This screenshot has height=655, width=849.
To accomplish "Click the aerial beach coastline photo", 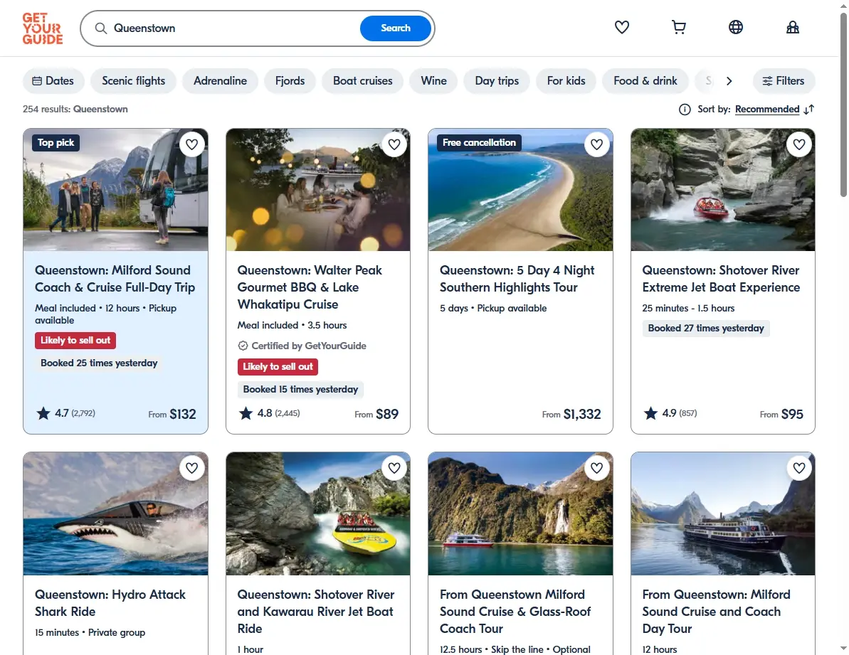I will [520, 190].
